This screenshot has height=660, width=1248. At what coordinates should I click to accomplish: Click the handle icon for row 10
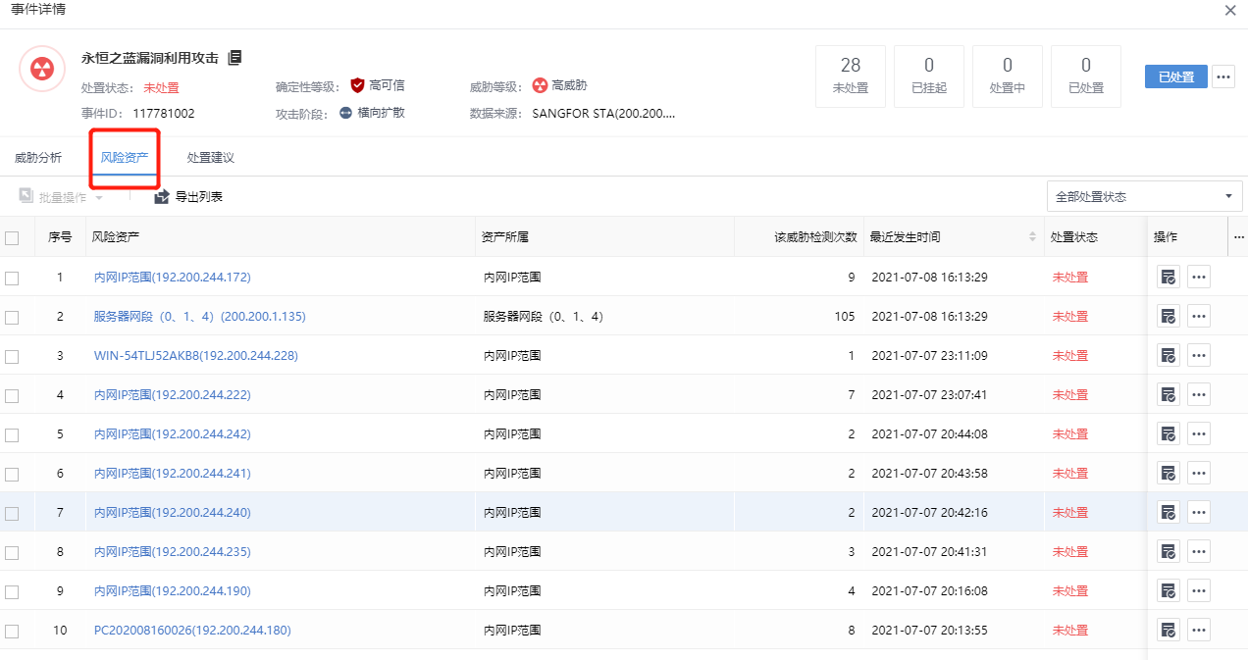1168,631
